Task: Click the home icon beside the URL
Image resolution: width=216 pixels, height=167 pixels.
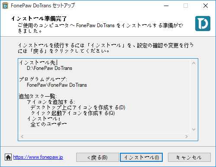Action: click(x=8, y=157)
